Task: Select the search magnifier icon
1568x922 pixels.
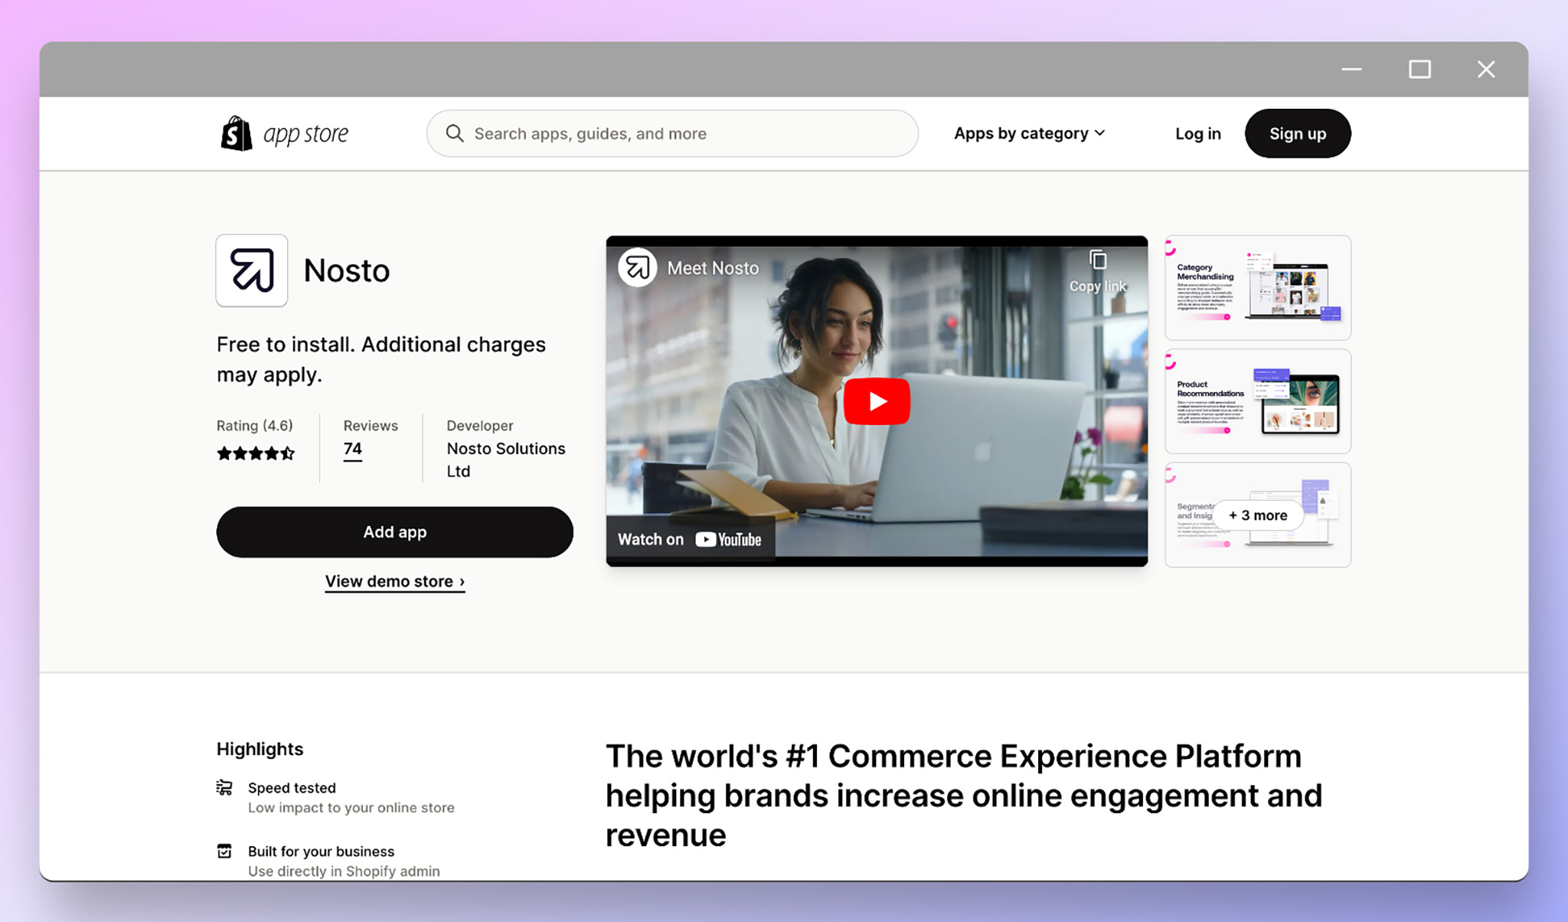Action: tap(455, 133)
